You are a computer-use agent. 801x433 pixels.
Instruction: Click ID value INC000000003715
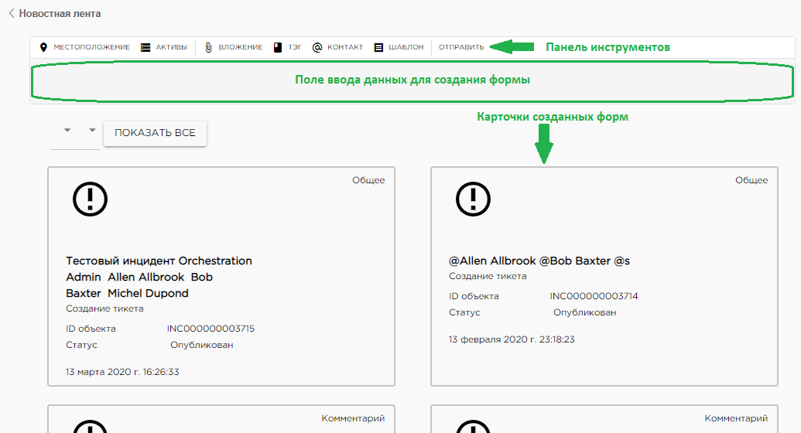point(211,329)
